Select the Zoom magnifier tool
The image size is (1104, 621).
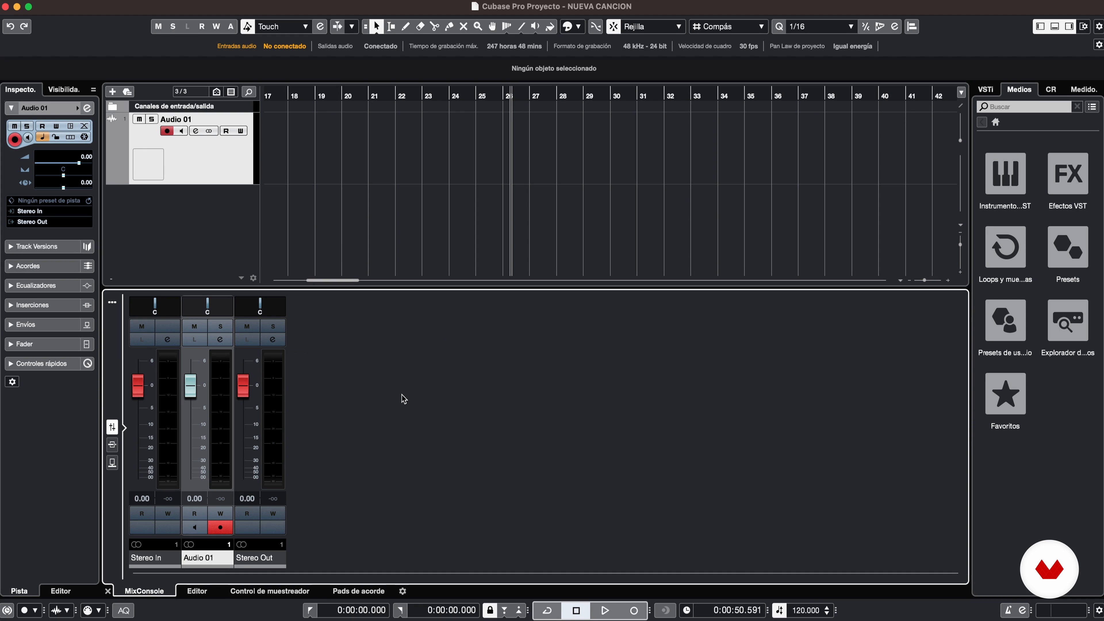[x=478, y=26]
